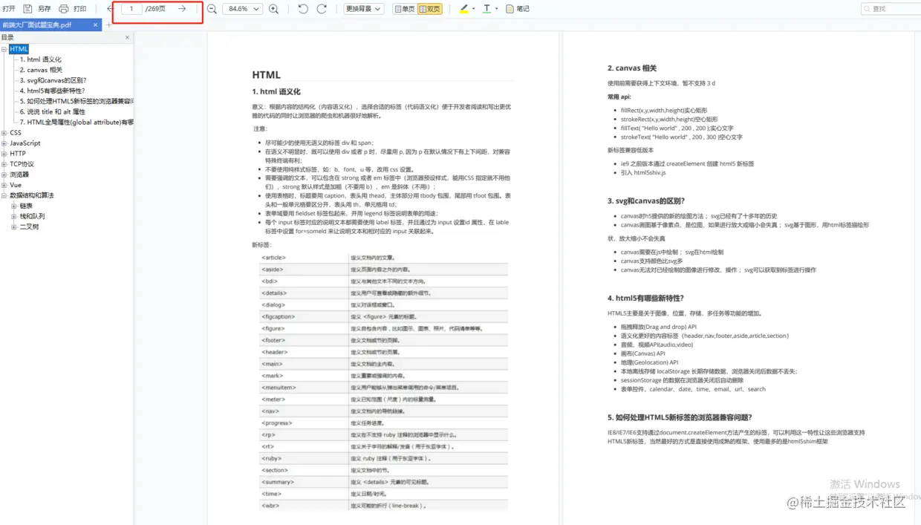Select Vue in the outline tree
Viewport: 921px width, 525px height.
tap(16, 185)
